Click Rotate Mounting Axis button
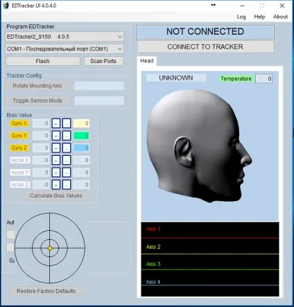This screenshot has width=294, height=307. [x=37, y=86]
